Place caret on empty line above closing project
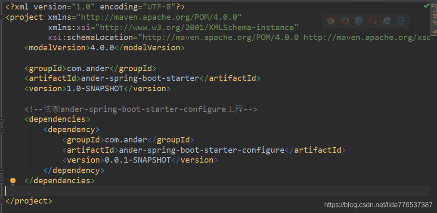437x213 pixels. click(x=172, y=191)
